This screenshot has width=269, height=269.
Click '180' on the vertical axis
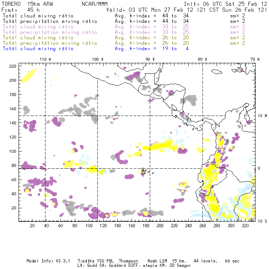pyautogui.click(x=13, y=95)
